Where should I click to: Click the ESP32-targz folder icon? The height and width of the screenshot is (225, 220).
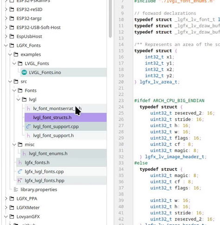point(12,18)
